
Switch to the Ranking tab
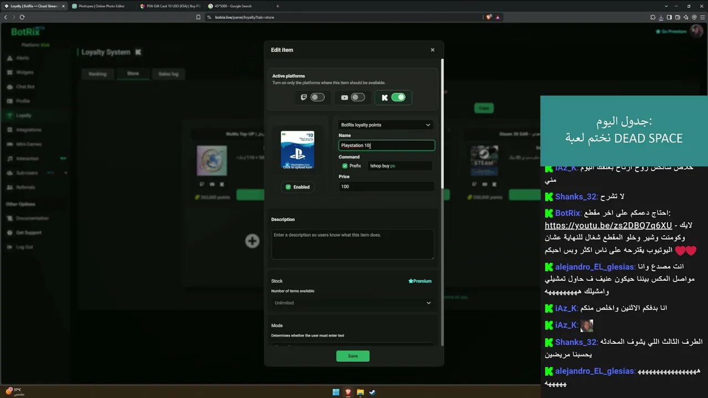coord(97,74)
